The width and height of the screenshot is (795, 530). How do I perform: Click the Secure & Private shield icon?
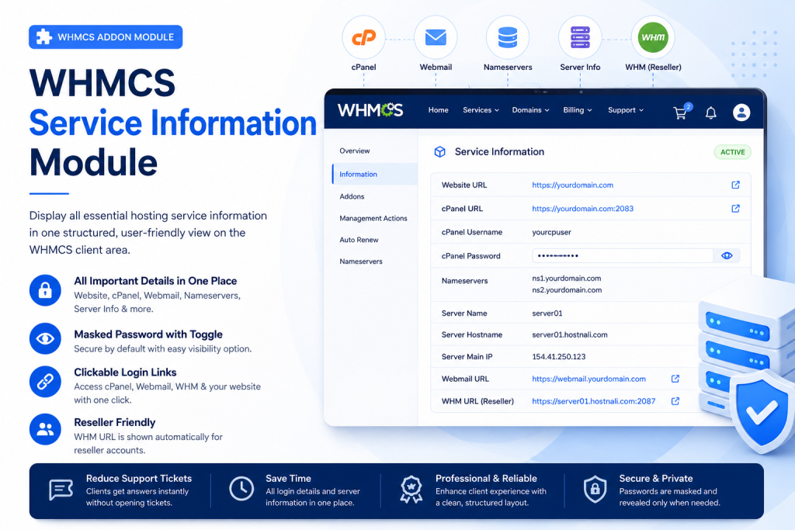pos(595,490)
